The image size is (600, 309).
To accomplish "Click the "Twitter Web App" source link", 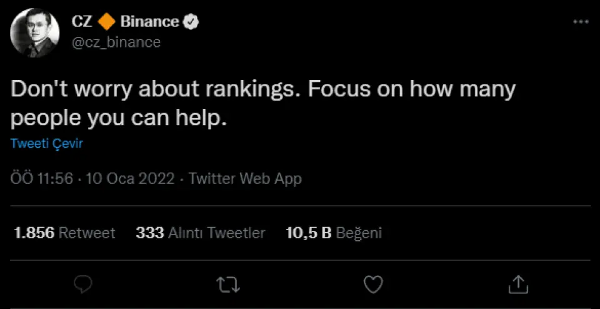I will pyautogui.click(x=245, y=179).
